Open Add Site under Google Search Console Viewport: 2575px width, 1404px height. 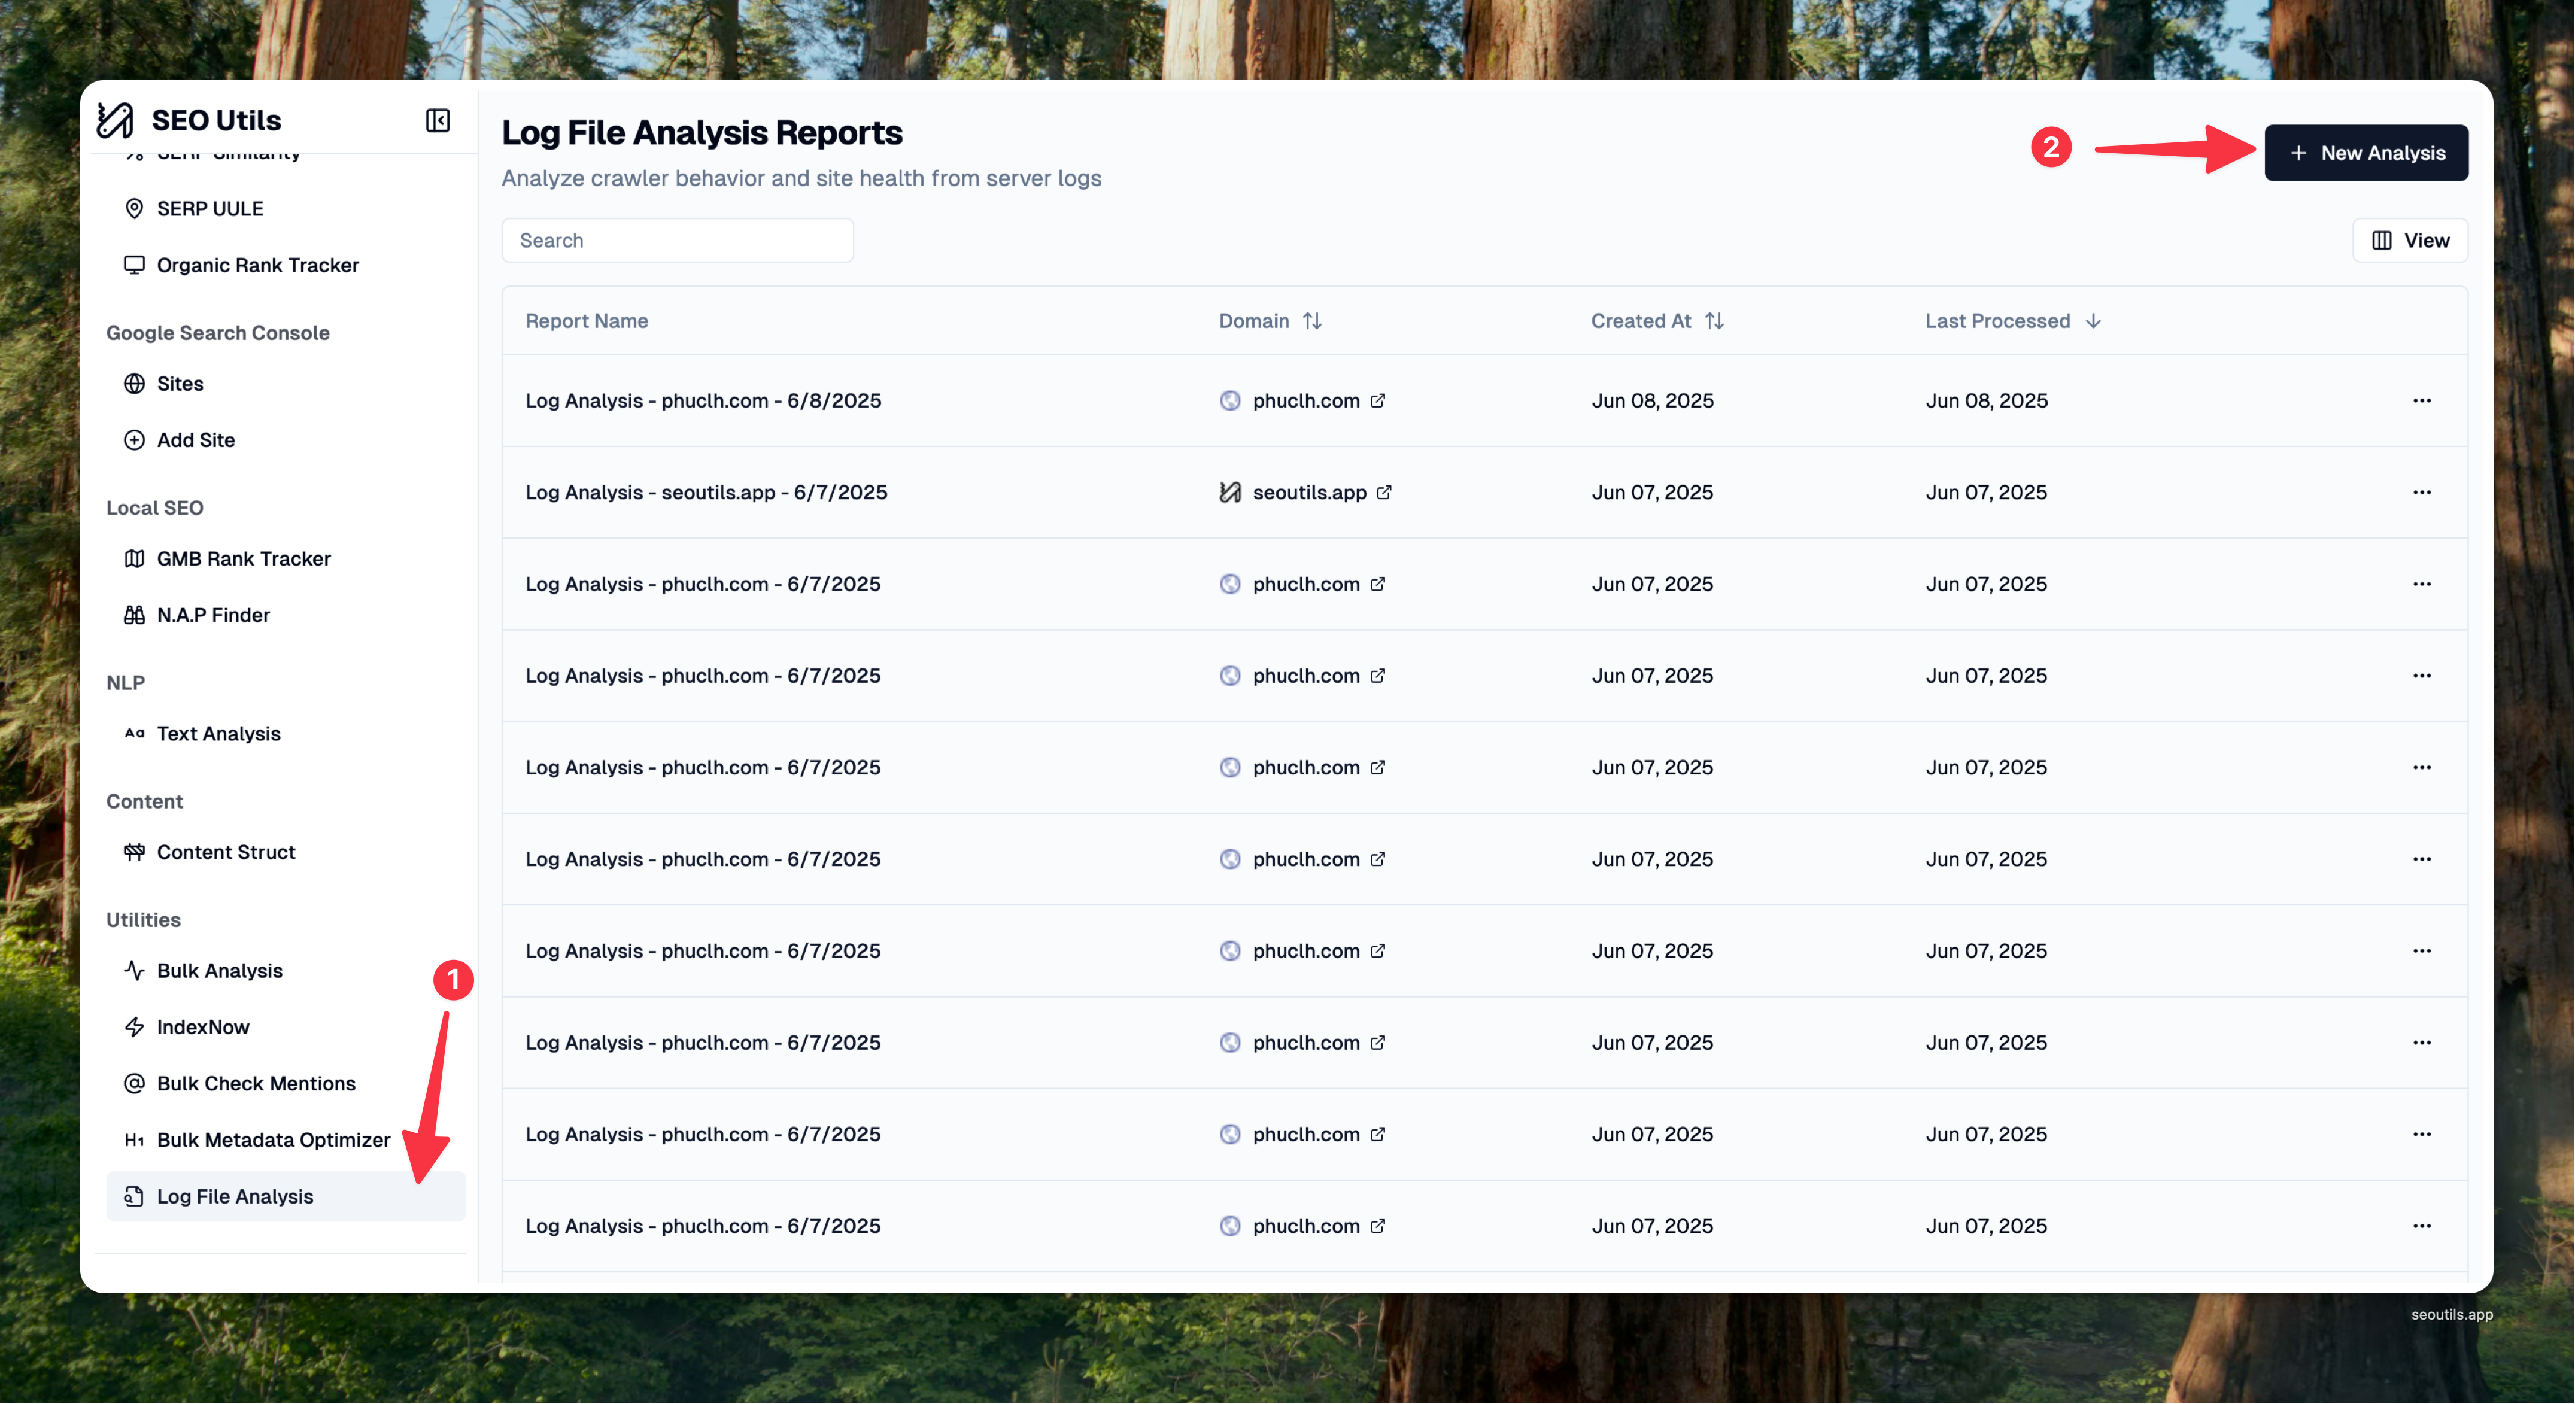coord(196,440)
